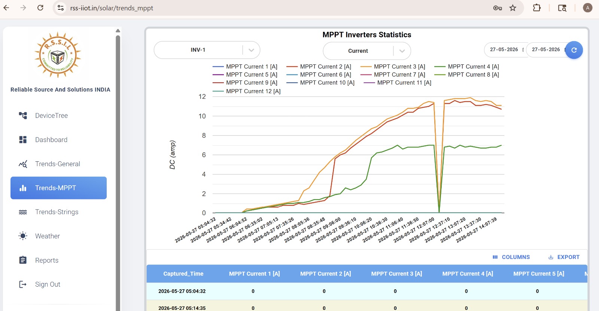The width and height of the screenshot is (599, 311).
Task: Click the Reports clipboard icon
Action: coord(23,260)
